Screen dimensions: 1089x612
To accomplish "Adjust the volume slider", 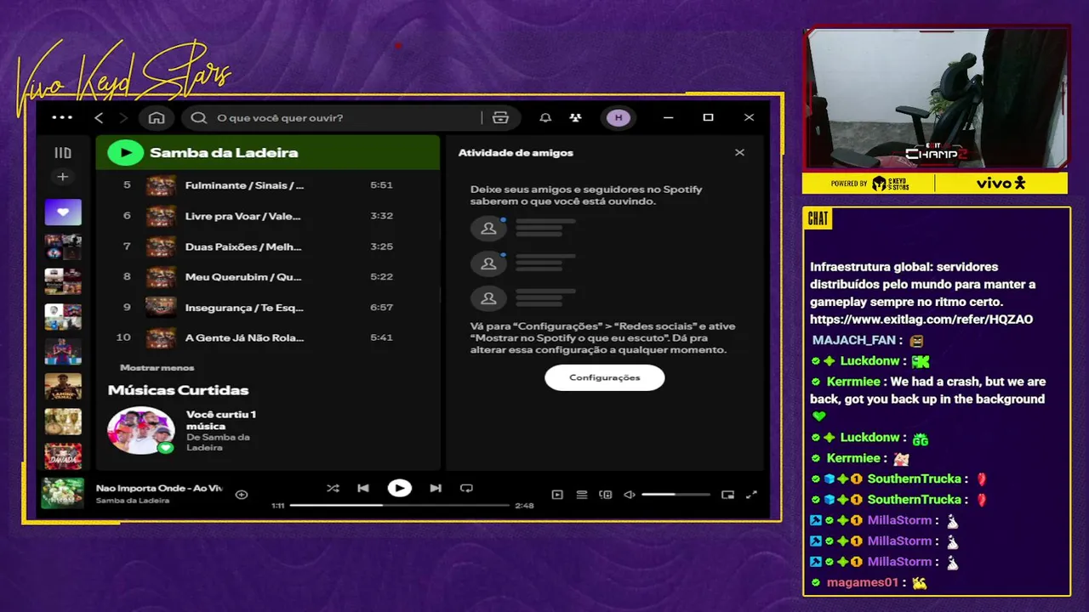I will click(676, 494).
